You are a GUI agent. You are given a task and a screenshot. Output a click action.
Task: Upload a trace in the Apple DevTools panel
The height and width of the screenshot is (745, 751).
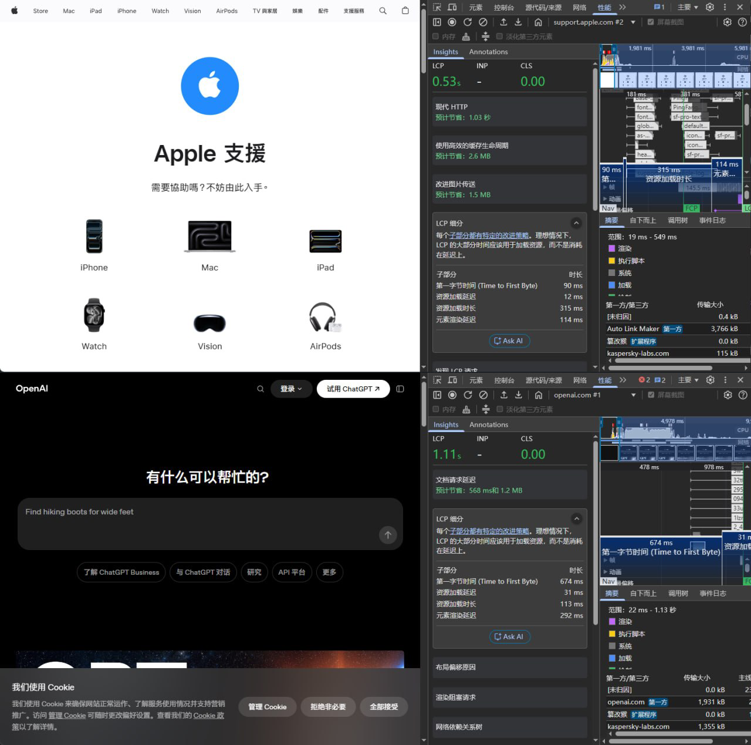503,22
